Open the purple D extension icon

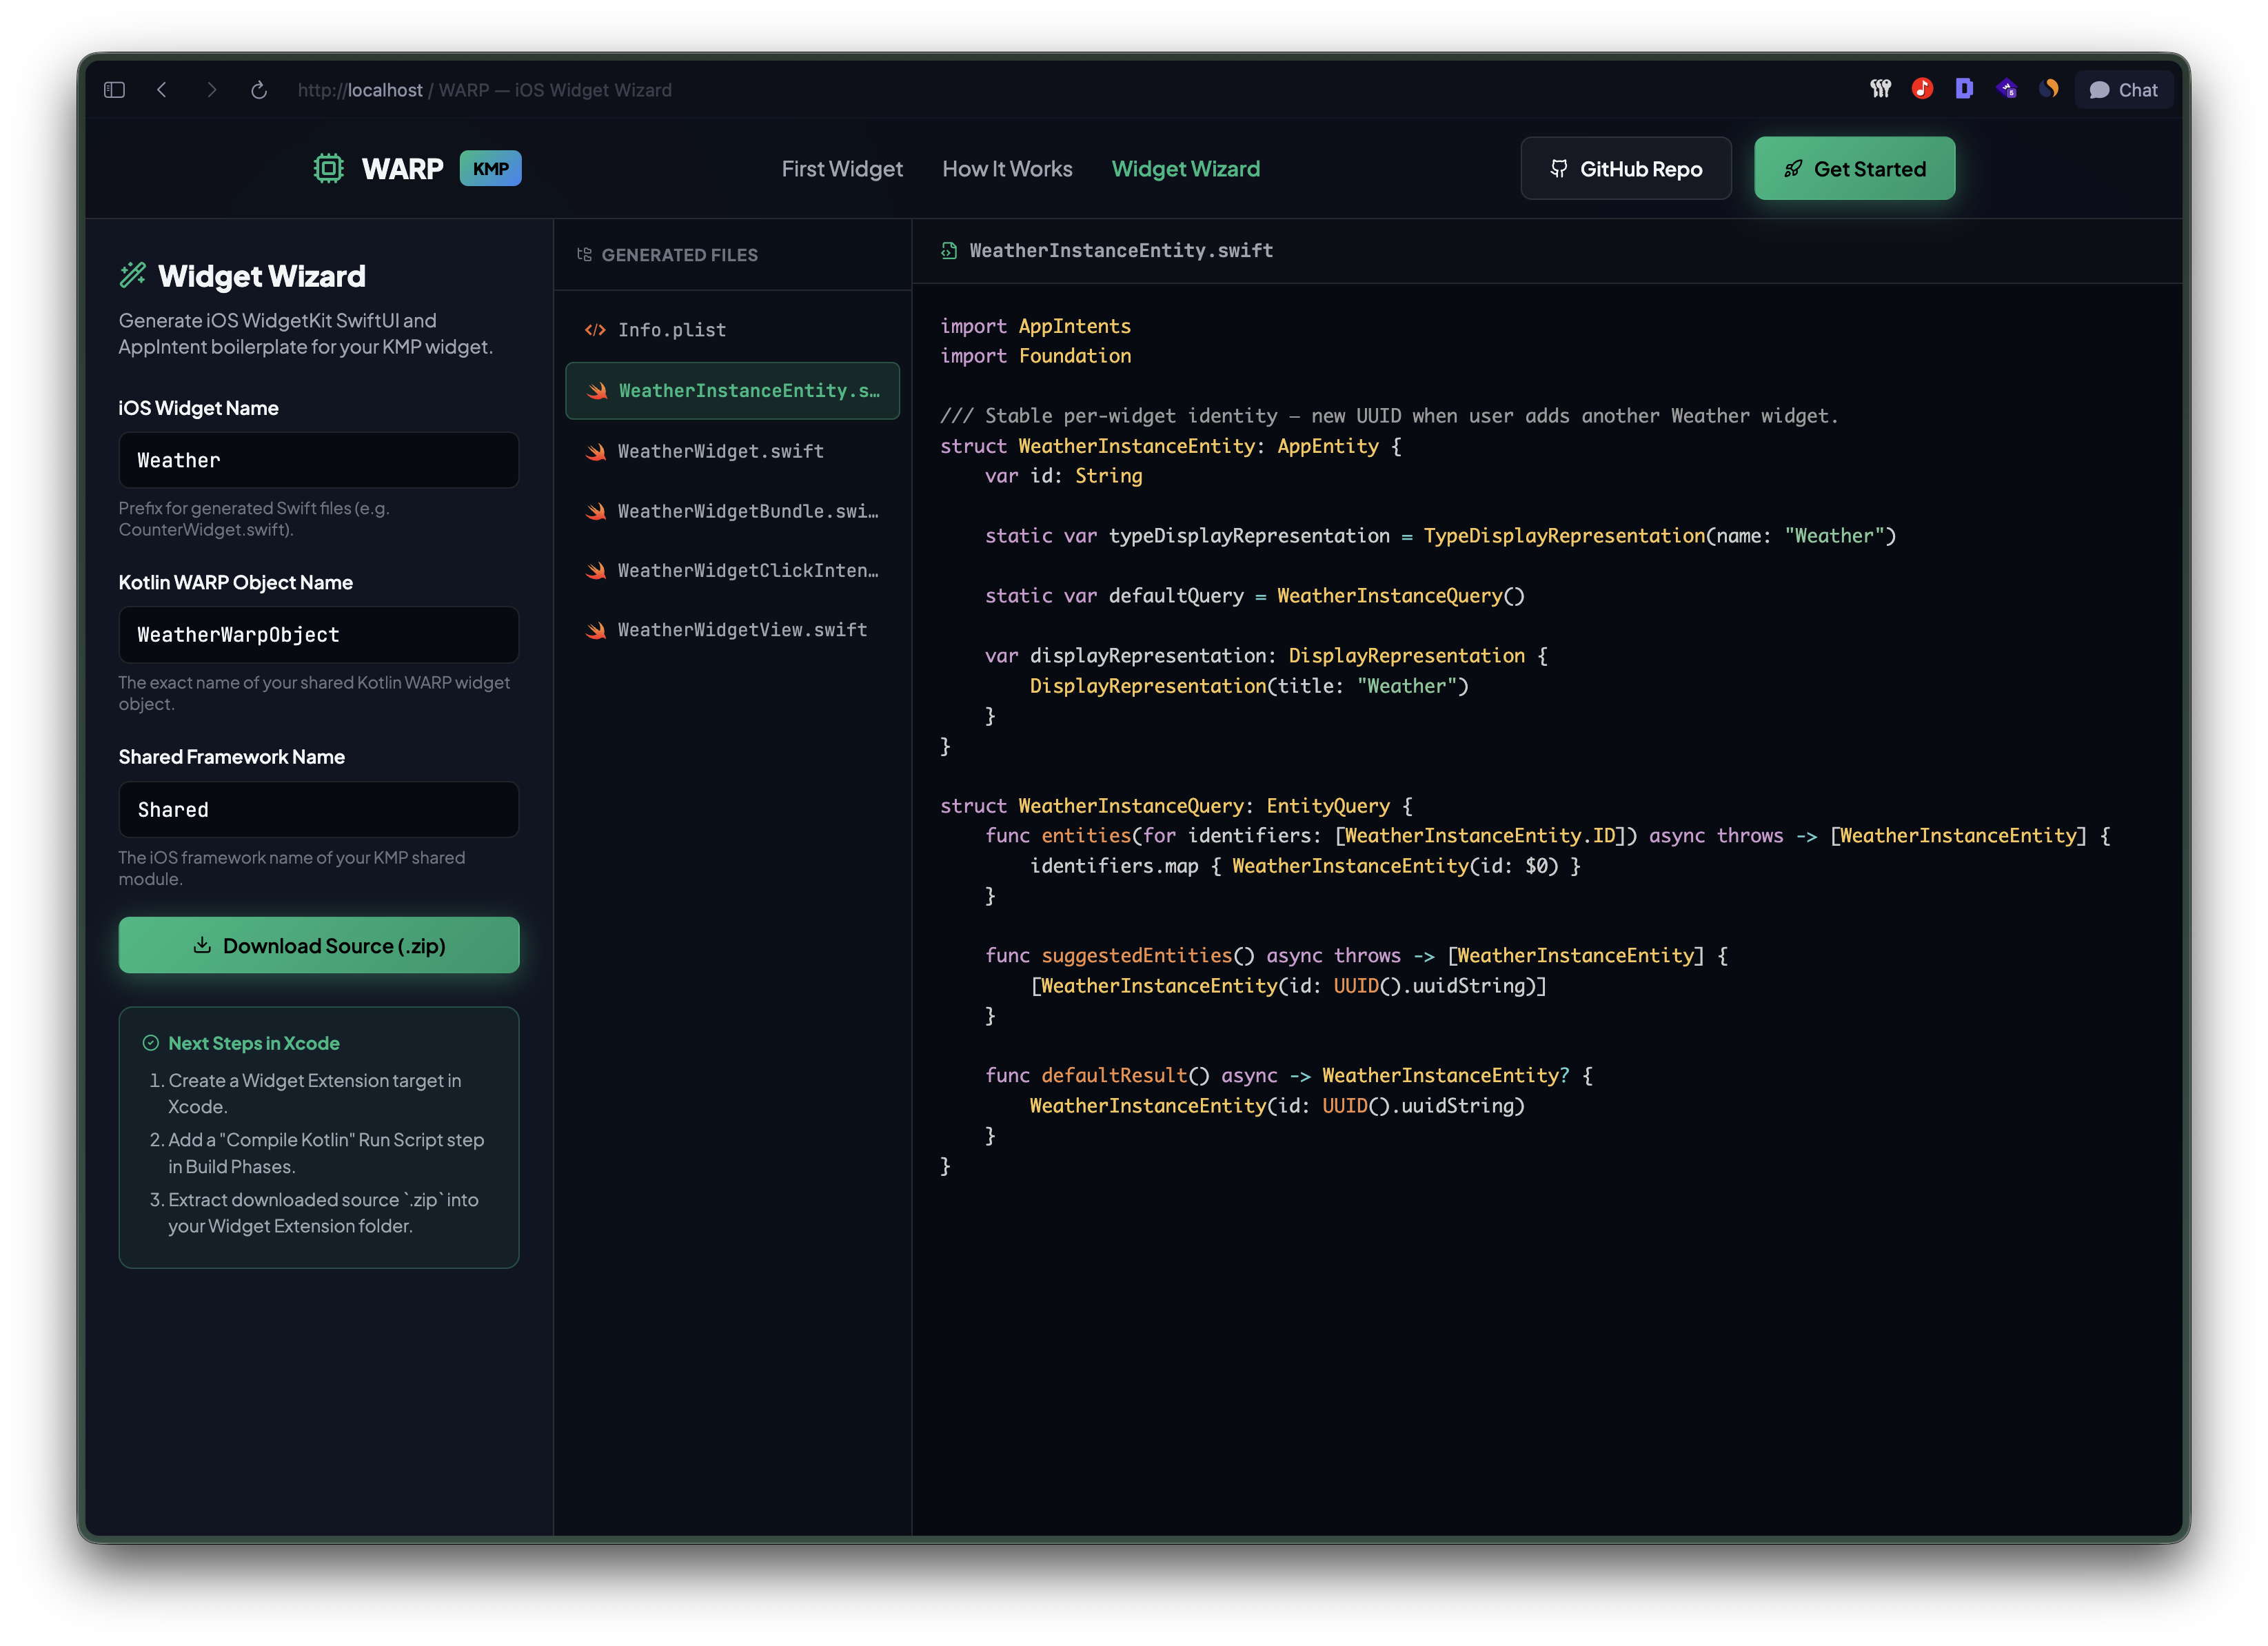[1964, 89]
